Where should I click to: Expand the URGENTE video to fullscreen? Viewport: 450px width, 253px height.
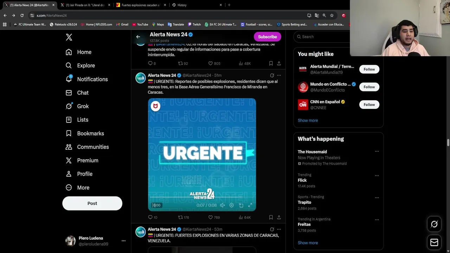(250, 205)
